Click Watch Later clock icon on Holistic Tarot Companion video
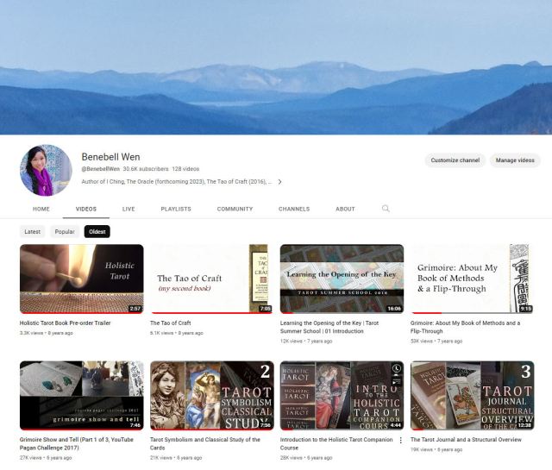Viewport: 552px width, 470px height. 396,368
